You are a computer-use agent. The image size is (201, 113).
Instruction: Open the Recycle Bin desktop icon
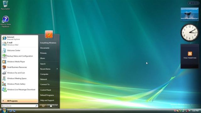click(x=5, y=5)
